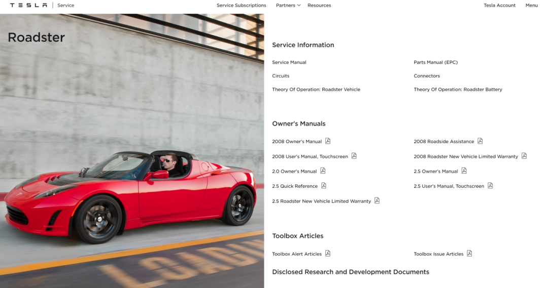Image resolution: width=548 pixels, height=288 pixels.
Task: Open 2.5 User's Manual, Touchscreen link
Action: (x=449, y=186)
